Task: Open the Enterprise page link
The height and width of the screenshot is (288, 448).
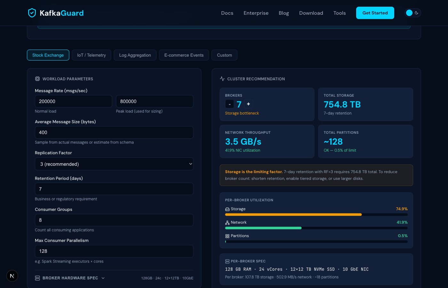Action: [256, 13]
